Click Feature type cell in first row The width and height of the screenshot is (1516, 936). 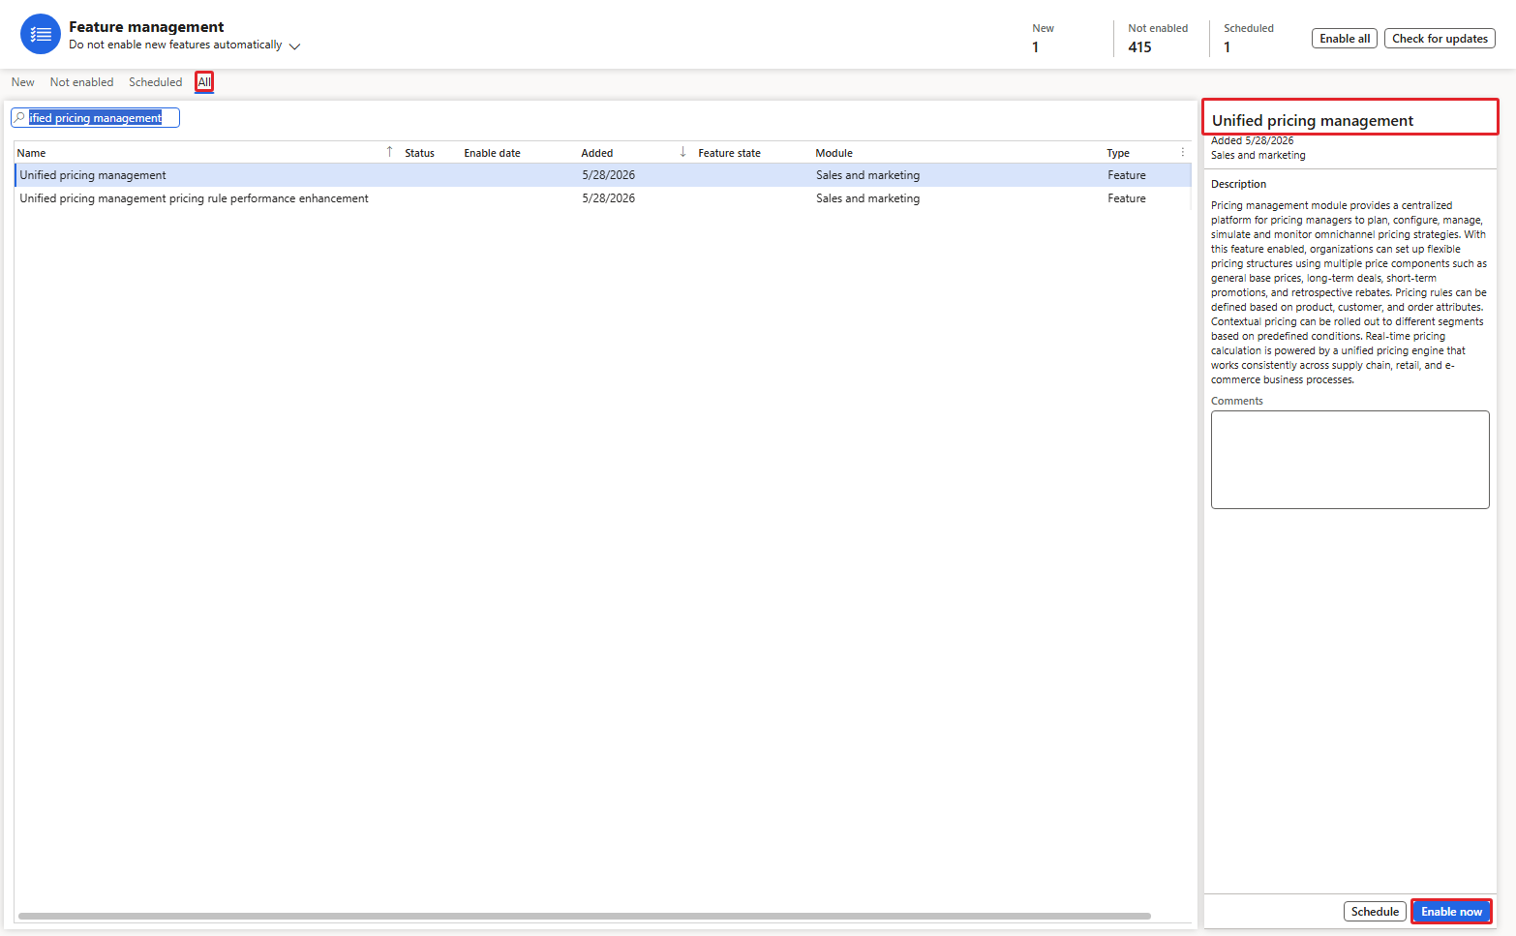[x=1127, y=175]
